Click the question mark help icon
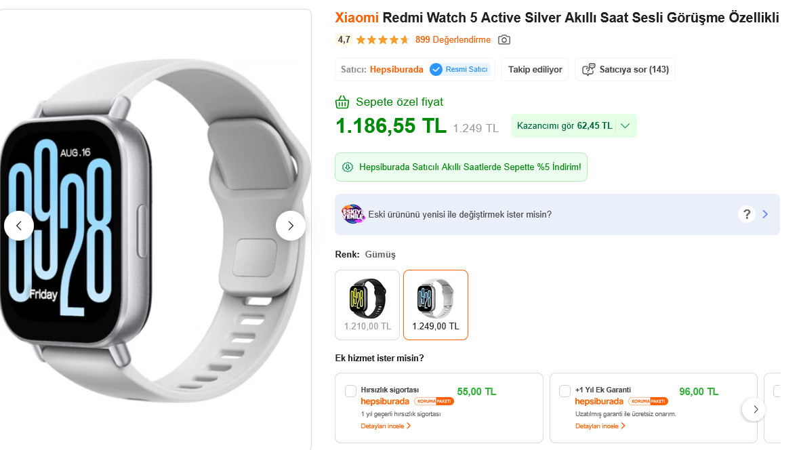 pyautogui.click(x=746, y=214)
